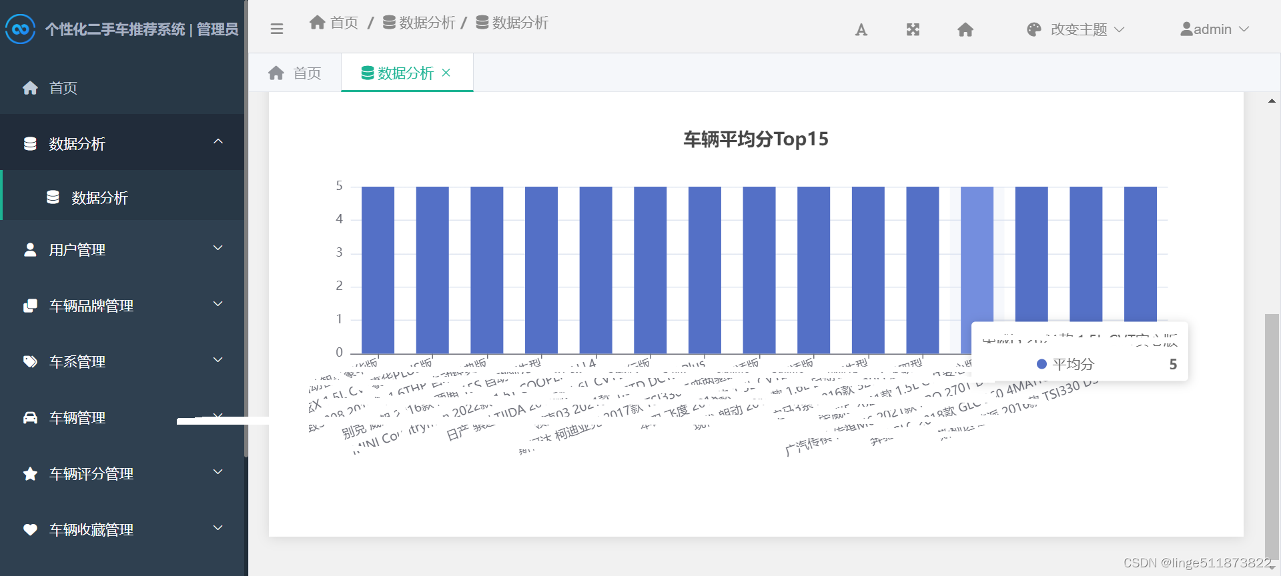Select 数据分析 submenu item in sidebar
1281x576 pixels.
pos(123,197)
